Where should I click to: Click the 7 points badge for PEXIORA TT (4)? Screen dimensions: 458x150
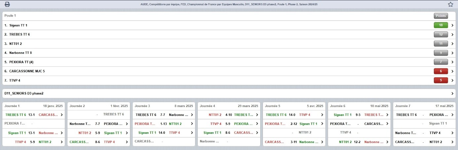[441, 62]
